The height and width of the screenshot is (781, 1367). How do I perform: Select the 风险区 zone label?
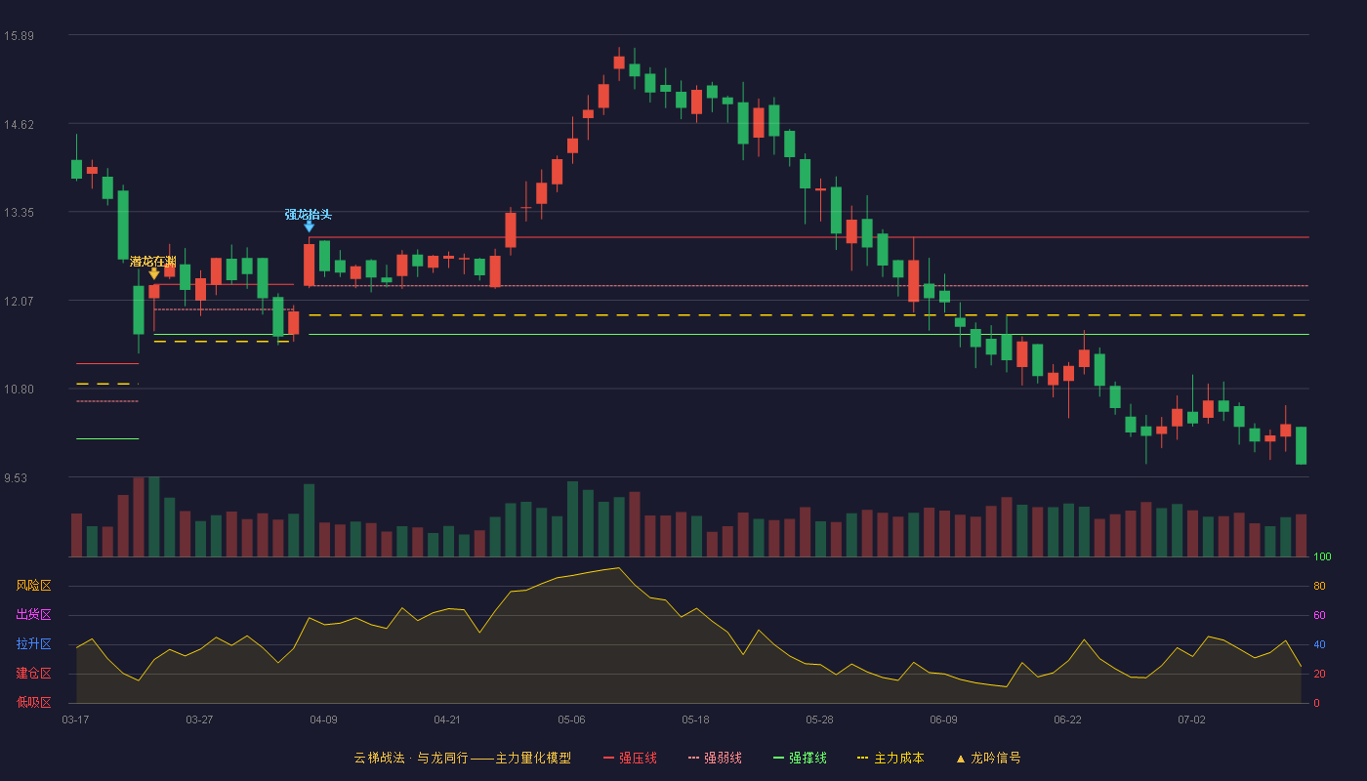pos(33,586)
